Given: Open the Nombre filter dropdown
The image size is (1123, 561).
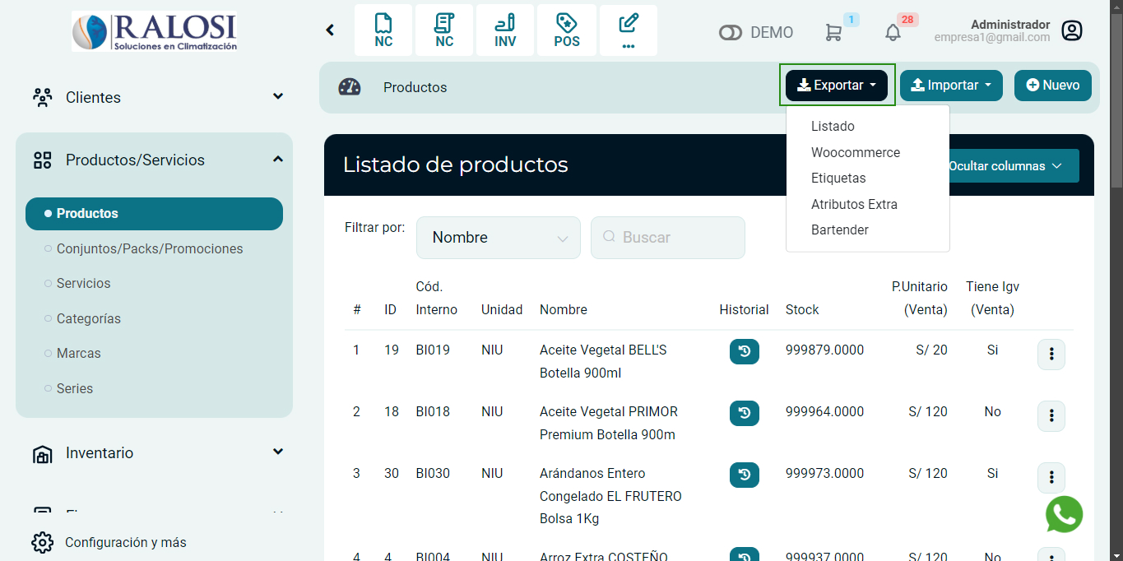Looking at the screenshot, I should [x=498, y=238].
